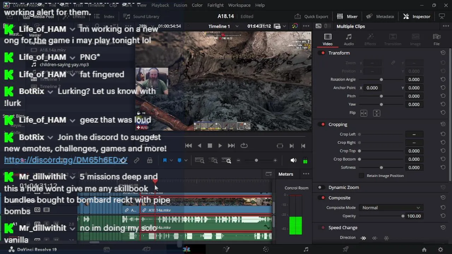Zoom out the timeline with minus button

(238, 161)
